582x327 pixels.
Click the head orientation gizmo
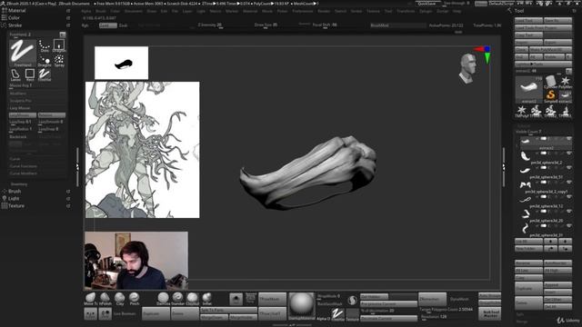point(467,68)
